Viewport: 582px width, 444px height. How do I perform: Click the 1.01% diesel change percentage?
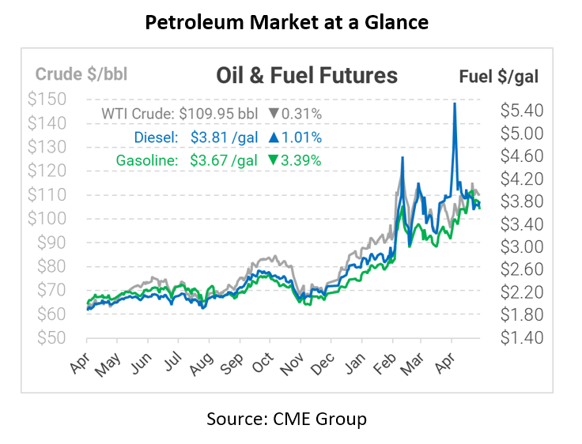[301, 137]
